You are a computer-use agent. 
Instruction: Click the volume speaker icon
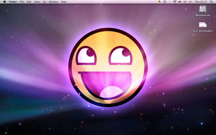click(180, 2)
